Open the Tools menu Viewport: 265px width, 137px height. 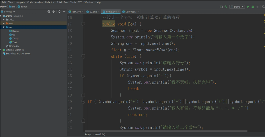pyautogui.click(x=73, y=2)
